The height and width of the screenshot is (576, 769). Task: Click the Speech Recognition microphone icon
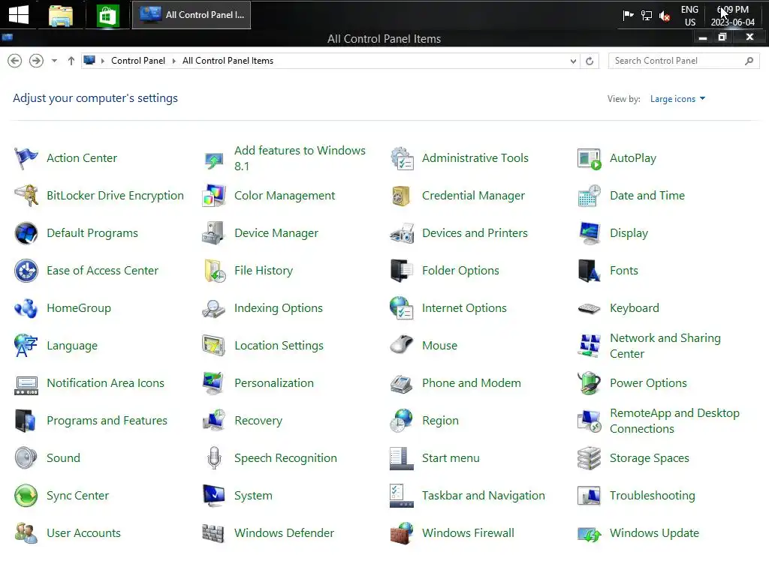point(214,458)
